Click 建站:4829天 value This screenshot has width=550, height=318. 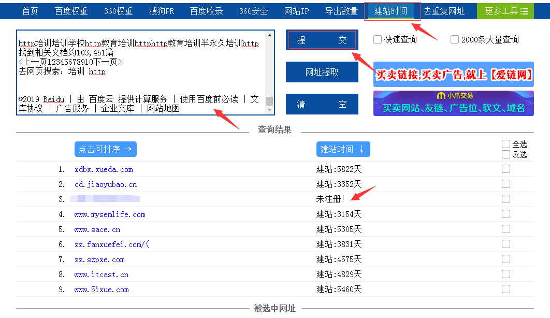pyautogui.click(x=339, y=274)
